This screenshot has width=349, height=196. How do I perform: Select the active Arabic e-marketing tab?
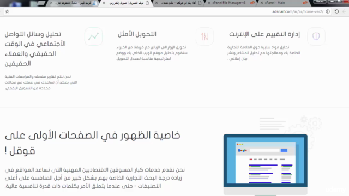pos(127,3)
